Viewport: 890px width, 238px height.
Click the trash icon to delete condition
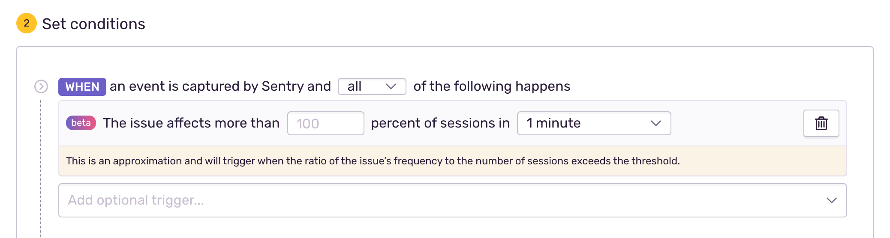click(x=821, y=123)
